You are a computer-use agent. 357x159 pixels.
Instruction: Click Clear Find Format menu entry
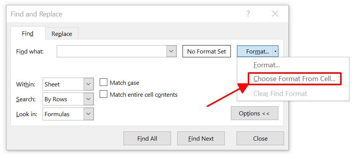[280, 94]
